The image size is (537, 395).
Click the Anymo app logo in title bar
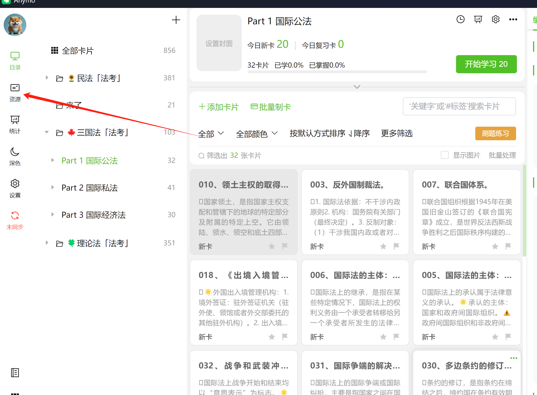6,1
